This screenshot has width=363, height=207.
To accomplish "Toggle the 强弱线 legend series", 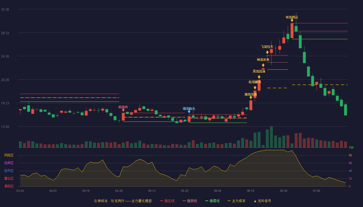I will 190,201.
